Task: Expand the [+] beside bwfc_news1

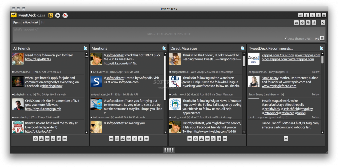Action: tap(188, 94)
